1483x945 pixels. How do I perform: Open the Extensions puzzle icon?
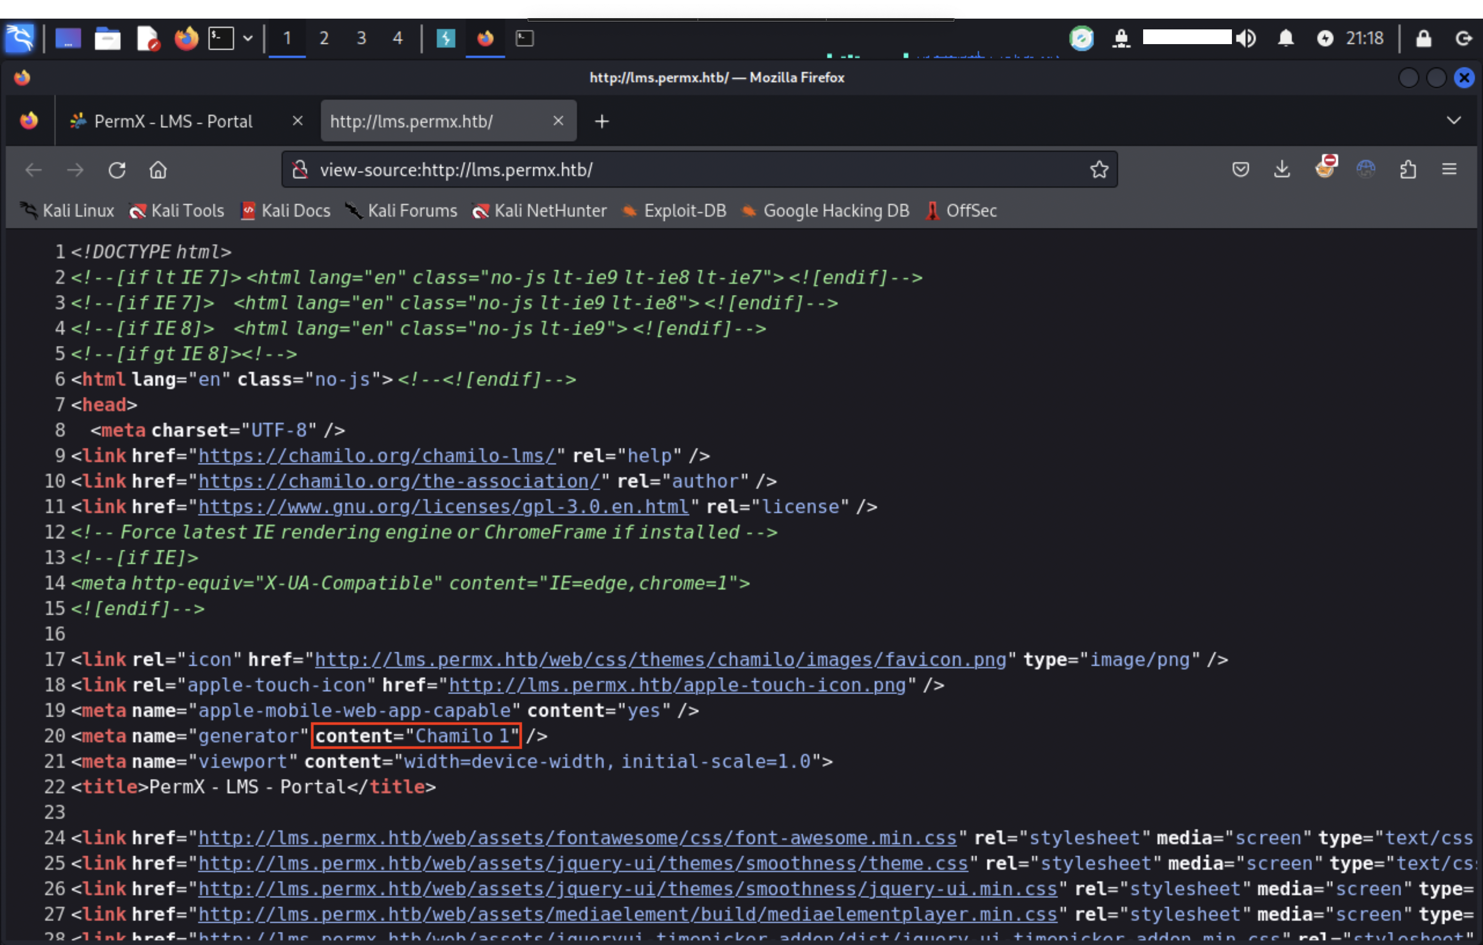click(1408, 169)
